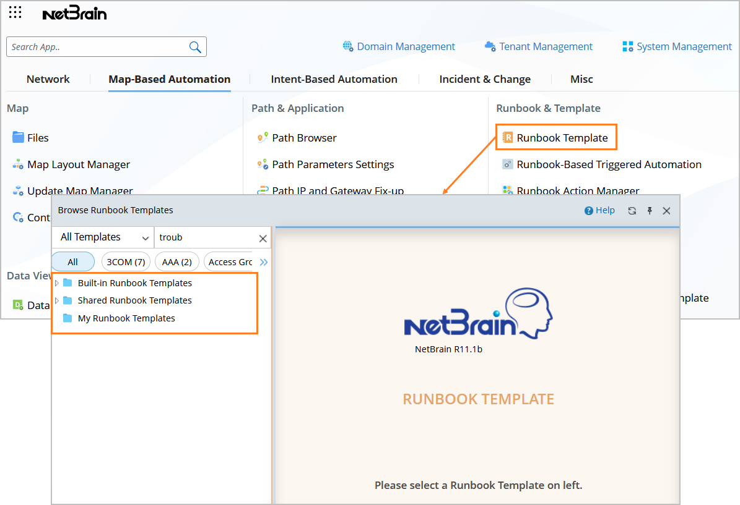Click the Cont item icon under Map
Image resolution: width=740 pixels, height=505 pixels.
click(x=18, y=217)
